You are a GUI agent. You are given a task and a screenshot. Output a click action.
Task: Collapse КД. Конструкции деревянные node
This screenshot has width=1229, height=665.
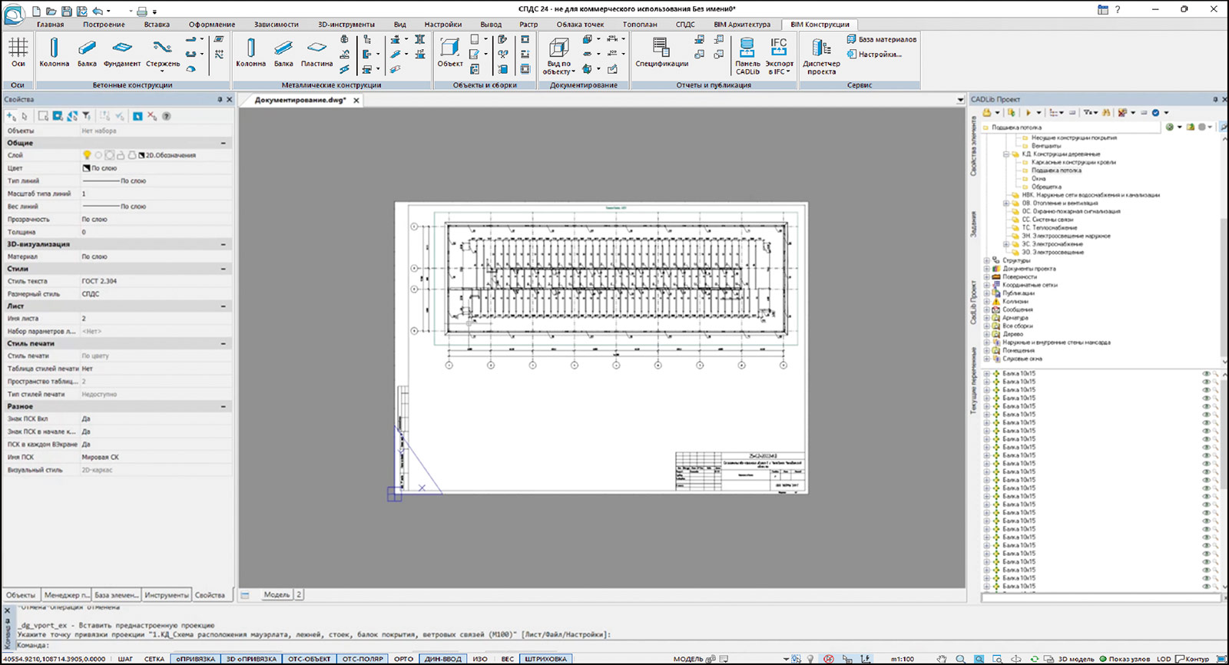click(1005, 154)
